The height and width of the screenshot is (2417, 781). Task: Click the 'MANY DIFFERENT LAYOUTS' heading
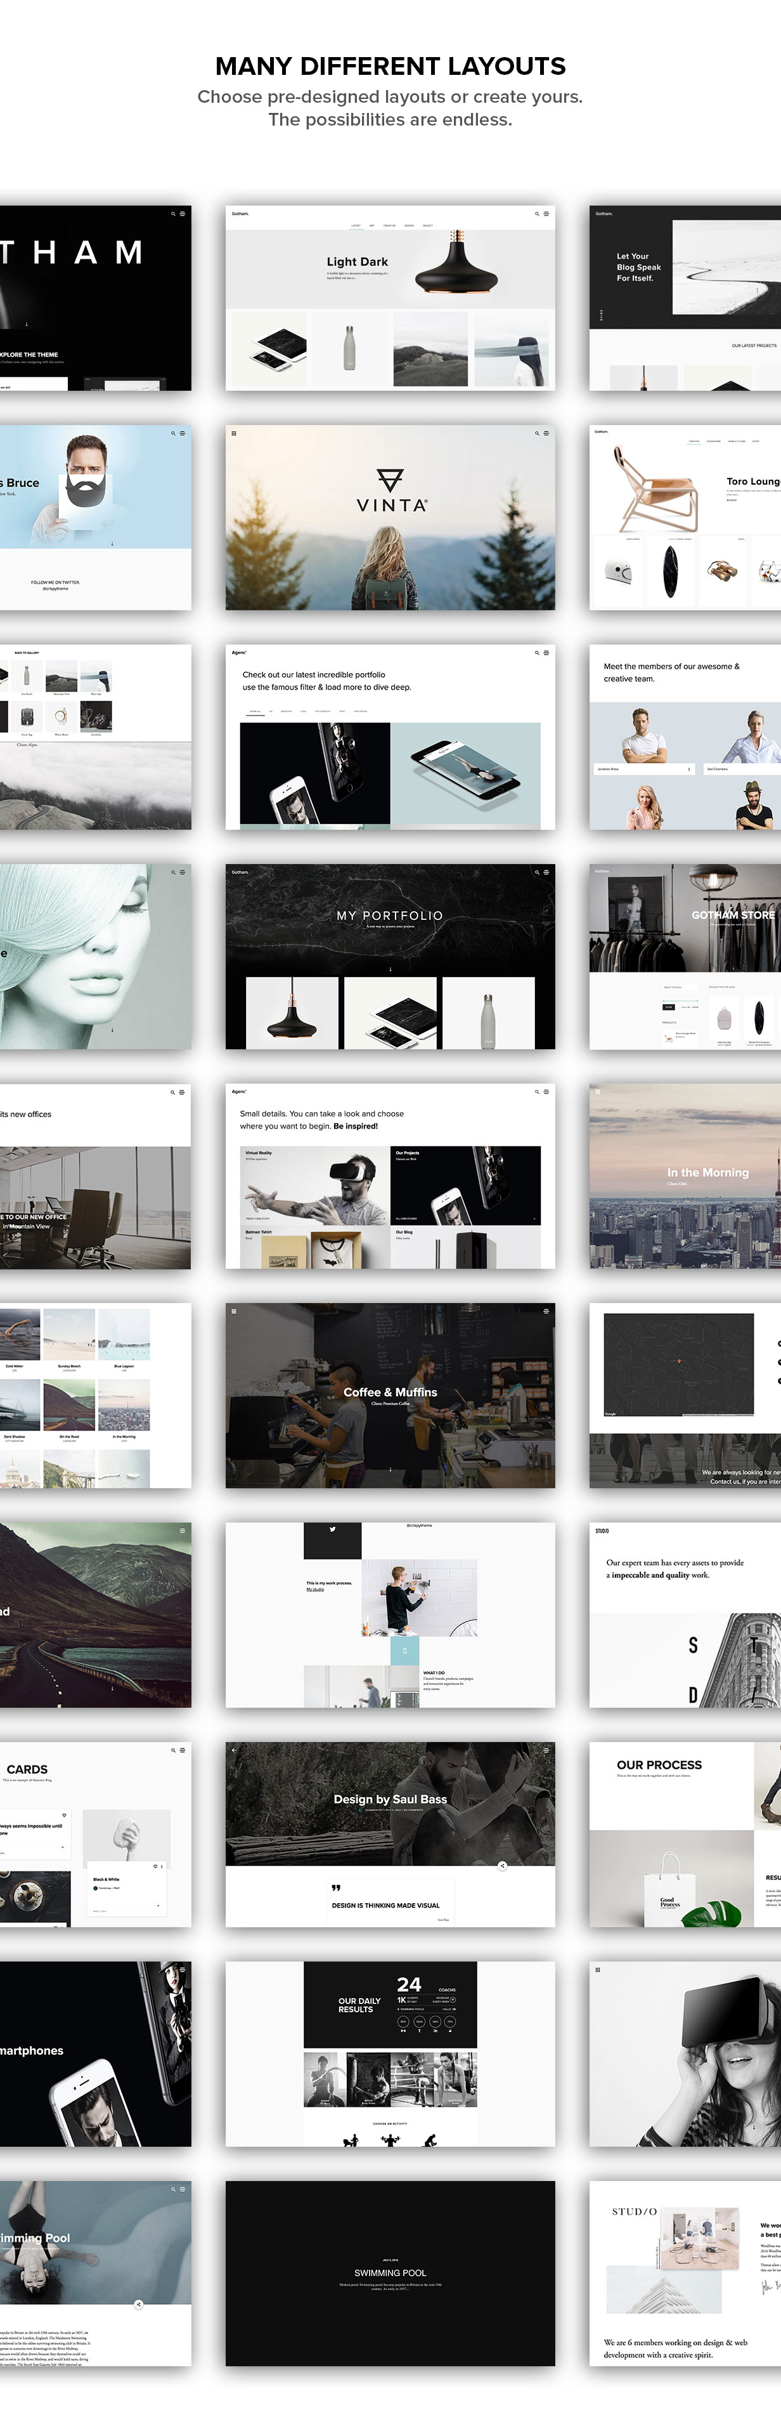390,66
